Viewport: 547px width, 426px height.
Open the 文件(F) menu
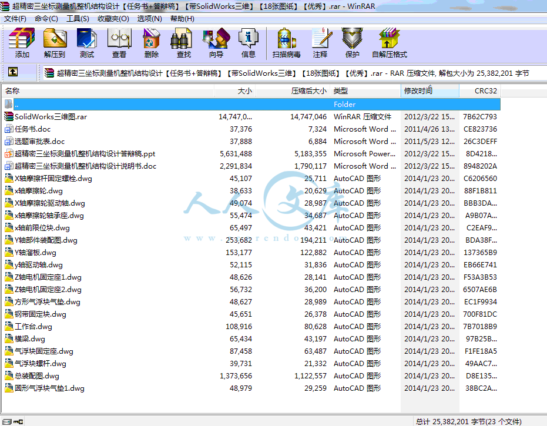[x=15, y=19]
